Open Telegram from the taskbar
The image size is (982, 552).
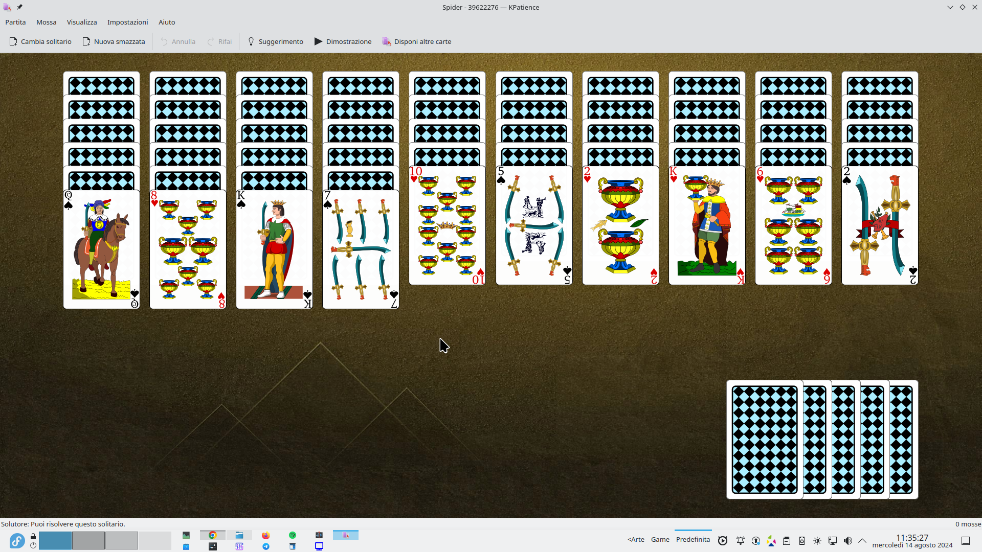[x=266, y=546]
